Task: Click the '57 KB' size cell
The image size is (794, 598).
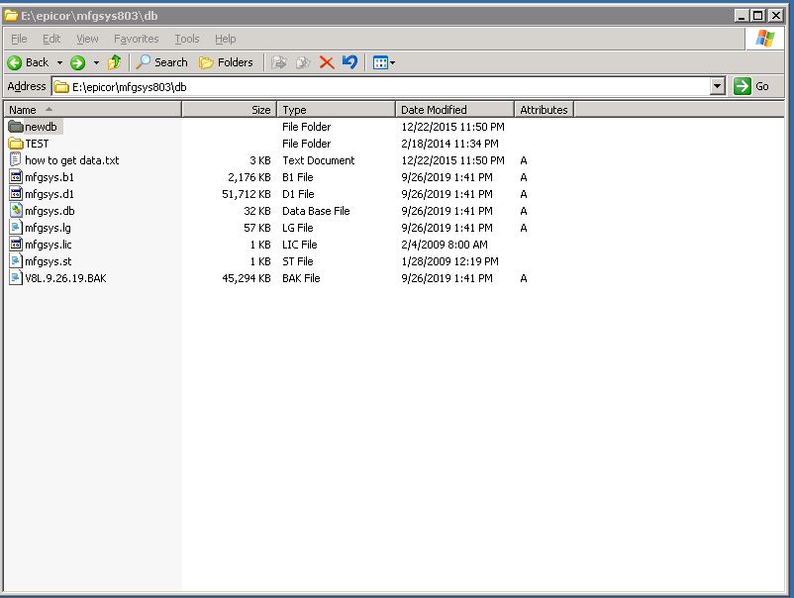Action: (257, 228)
